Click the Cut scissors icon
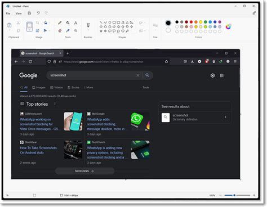Viewport: 267px width, 207px height. click(18, 23)
